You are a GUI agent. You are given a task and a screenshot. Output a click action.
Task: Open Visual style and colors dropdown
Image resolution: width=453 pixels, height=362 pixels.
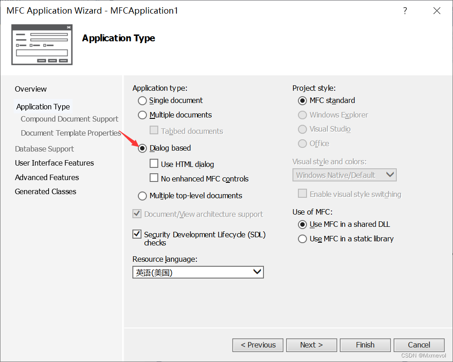(x=344, y=175)
